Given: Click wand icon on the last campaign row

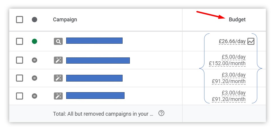Looking at the screenshot, I should [58, 96].
